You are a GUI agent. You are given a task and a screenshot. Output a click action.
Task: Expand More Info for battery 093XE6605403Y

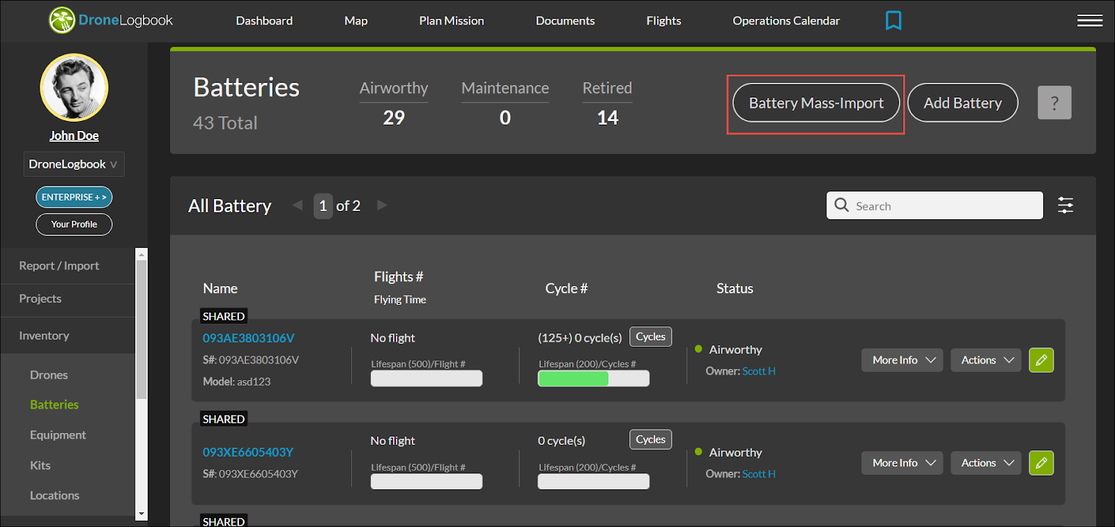click(902, 463)
